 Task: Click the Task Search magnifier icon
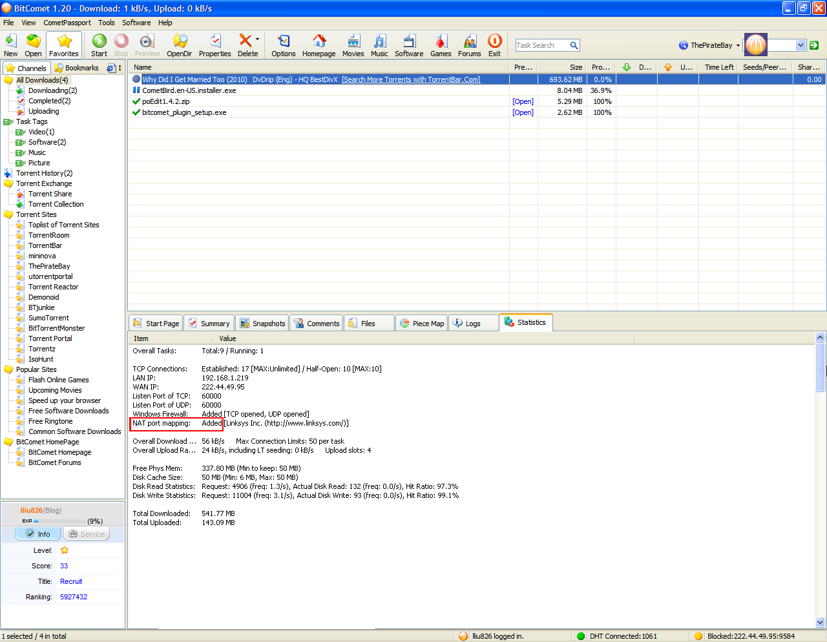(574, 45)
